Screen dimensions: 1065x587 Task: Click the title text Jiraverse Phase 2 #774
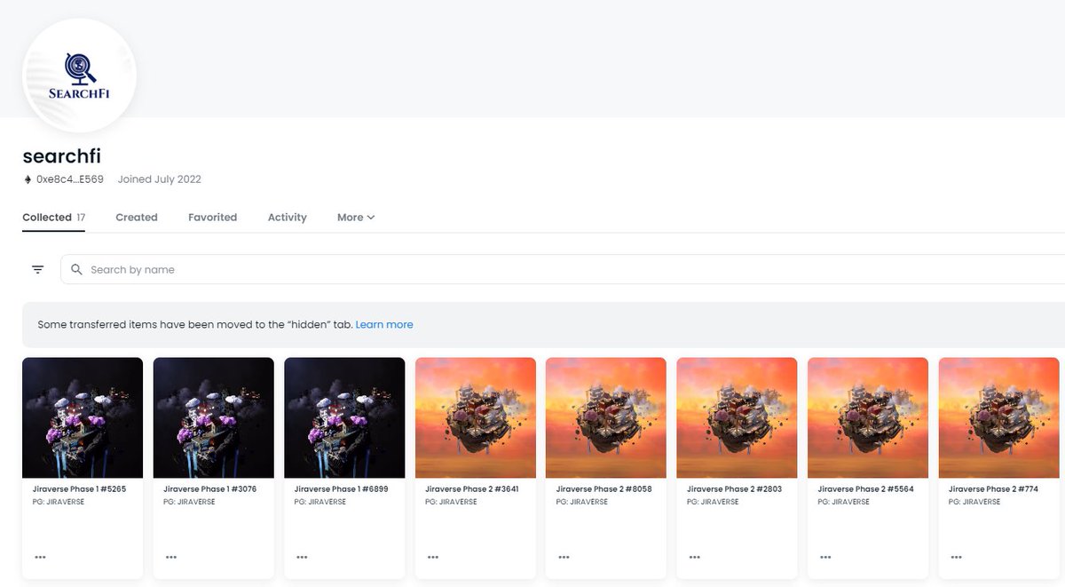pos(993,489)
